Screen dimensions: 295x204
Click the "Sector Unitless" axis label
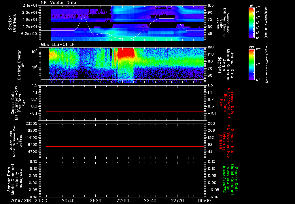pos(12,23)
